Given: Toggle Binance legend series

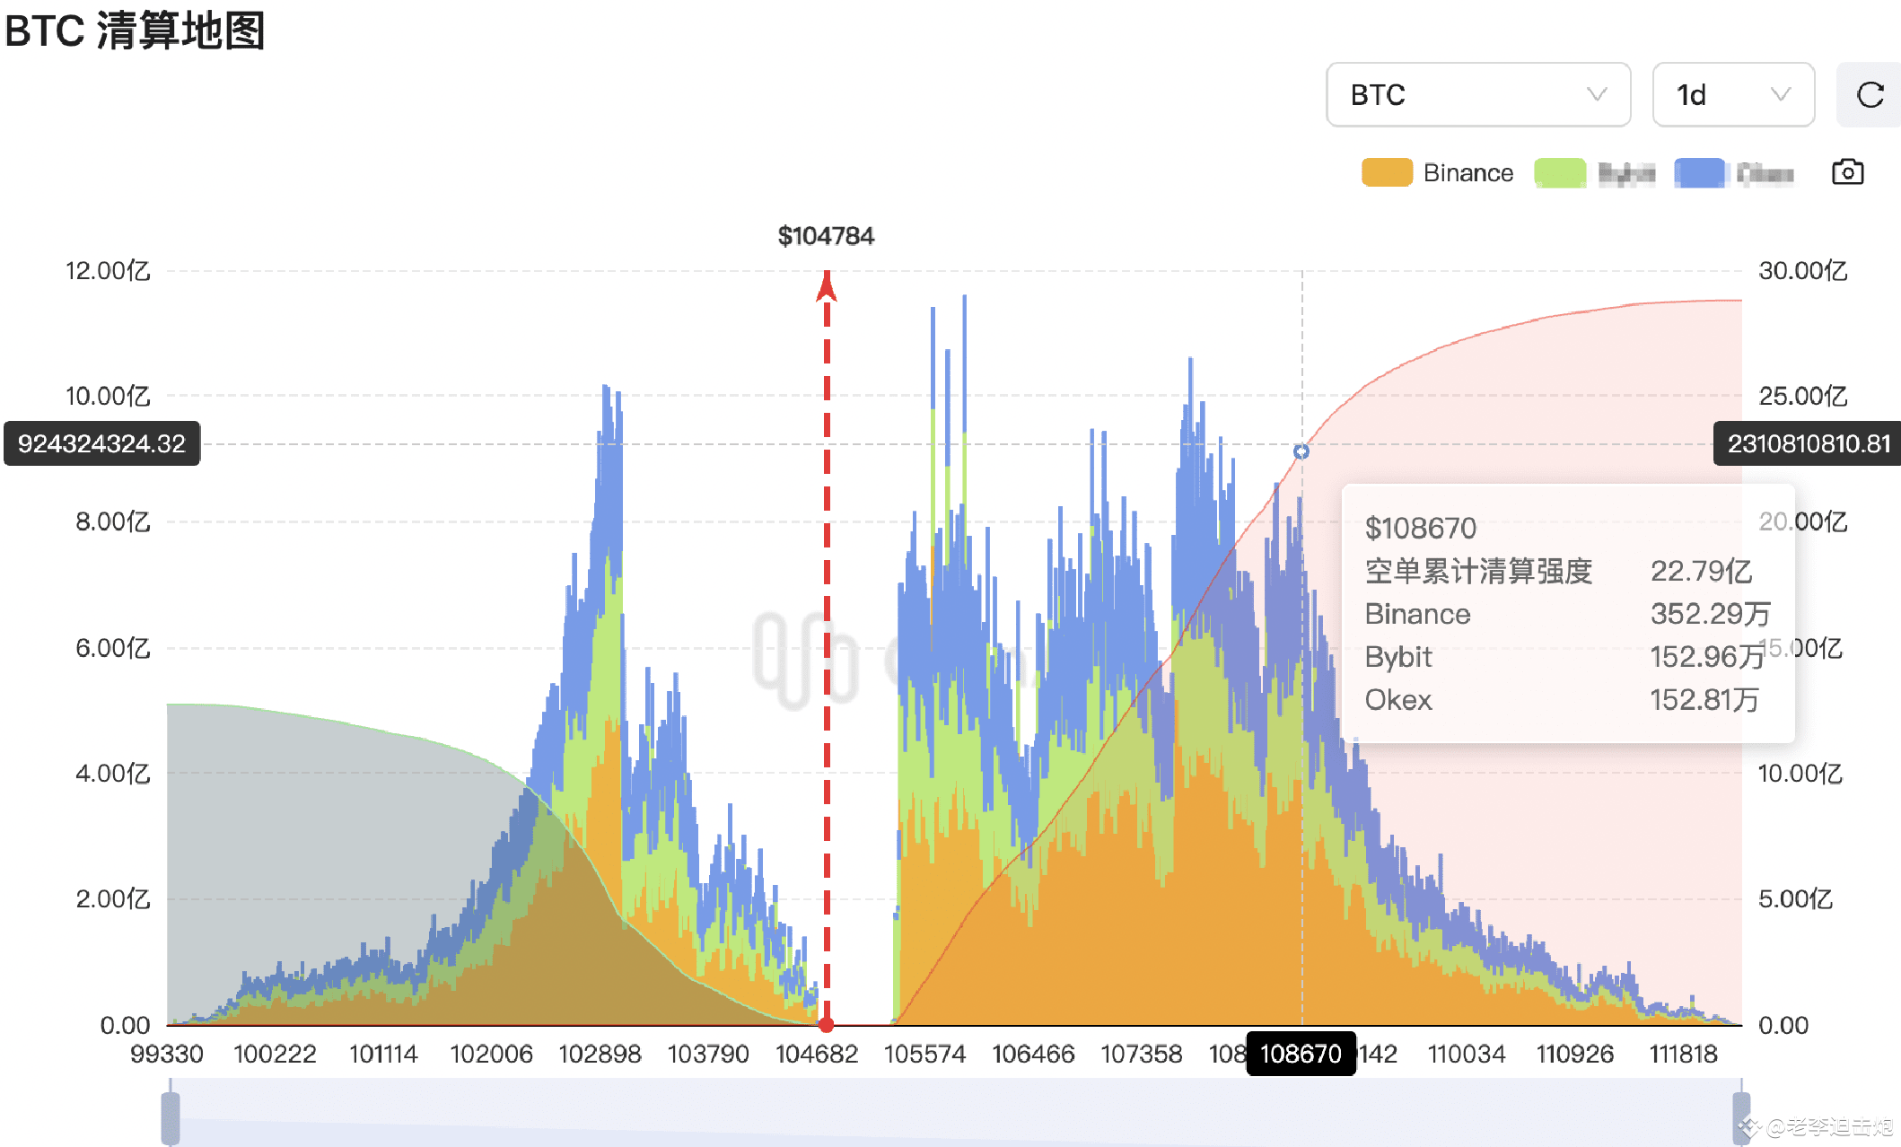Looking at the screenshot, I should (x=1467, y=172).
